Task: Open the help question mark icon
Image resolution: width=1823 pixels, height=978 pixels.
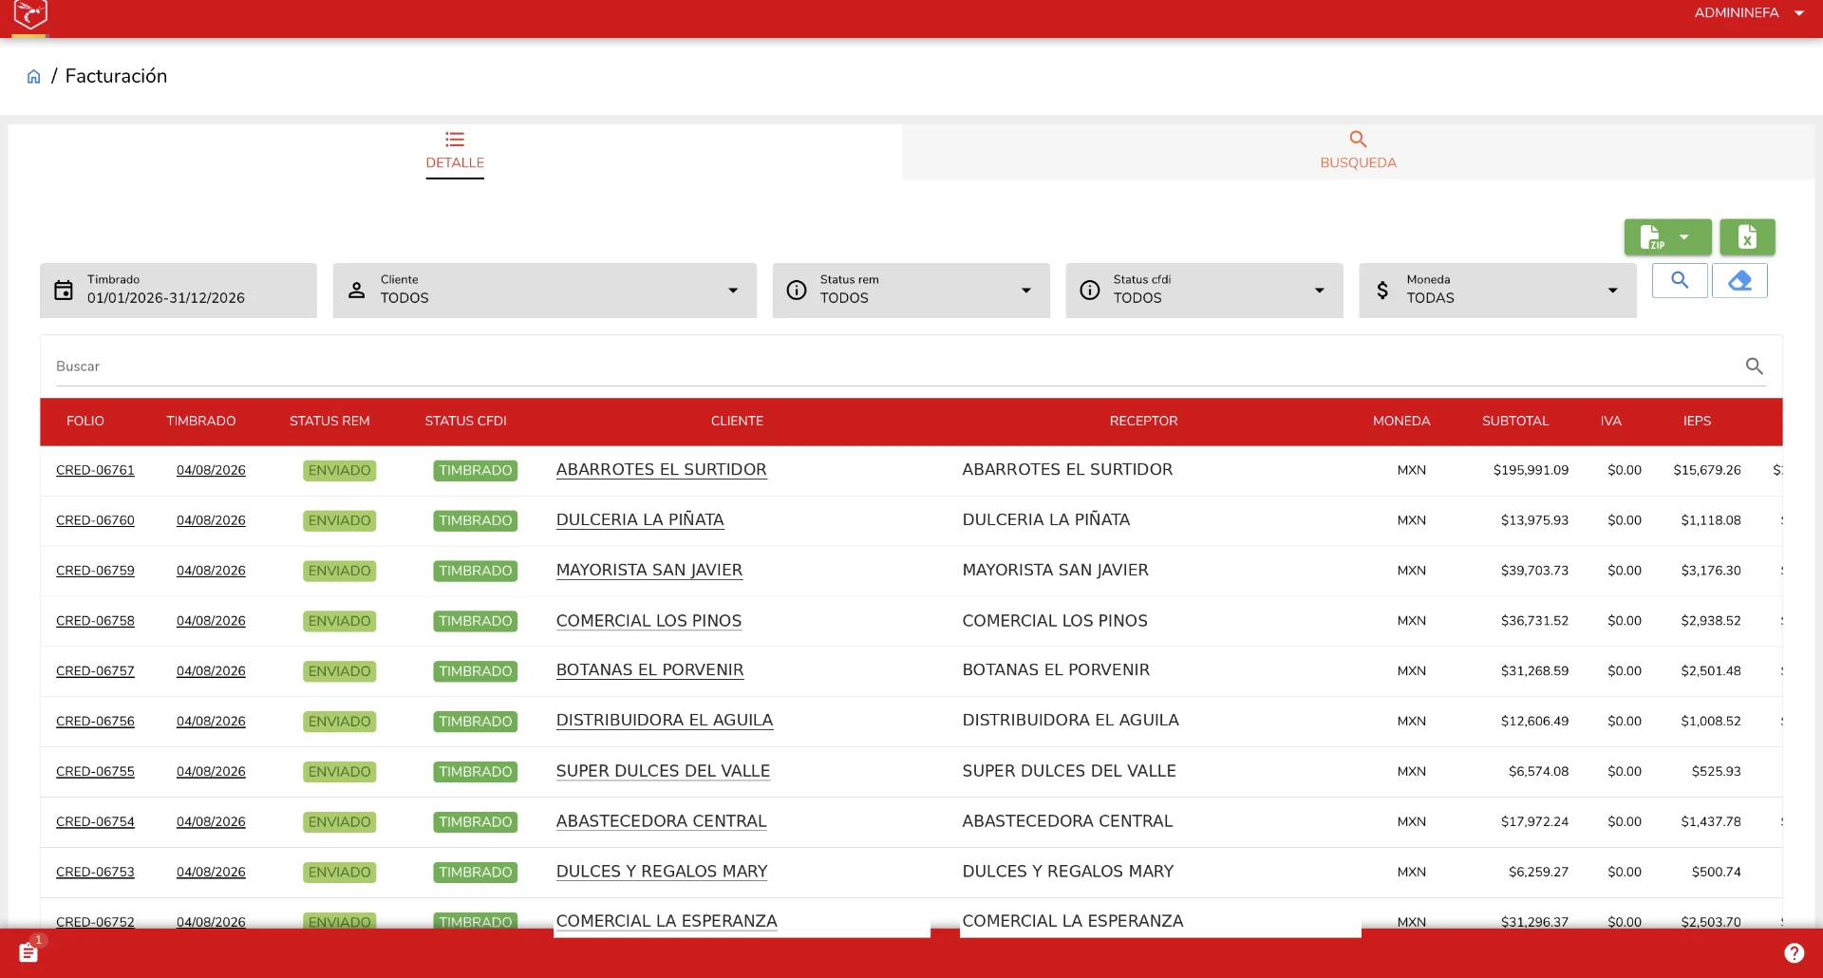Action: click(x=1794, y=953)
